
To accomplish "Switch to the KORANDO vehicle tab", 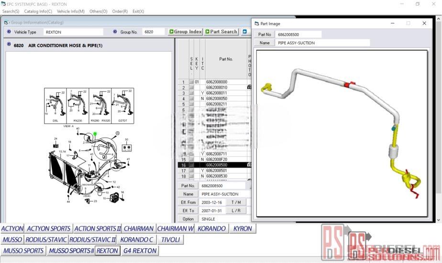I will [x=211, y=229].
